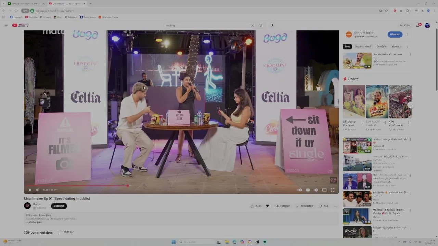The image size is (438, 246).
Task: Open the player settings gear
Action: pyautogui.click(x=316, y=190)
